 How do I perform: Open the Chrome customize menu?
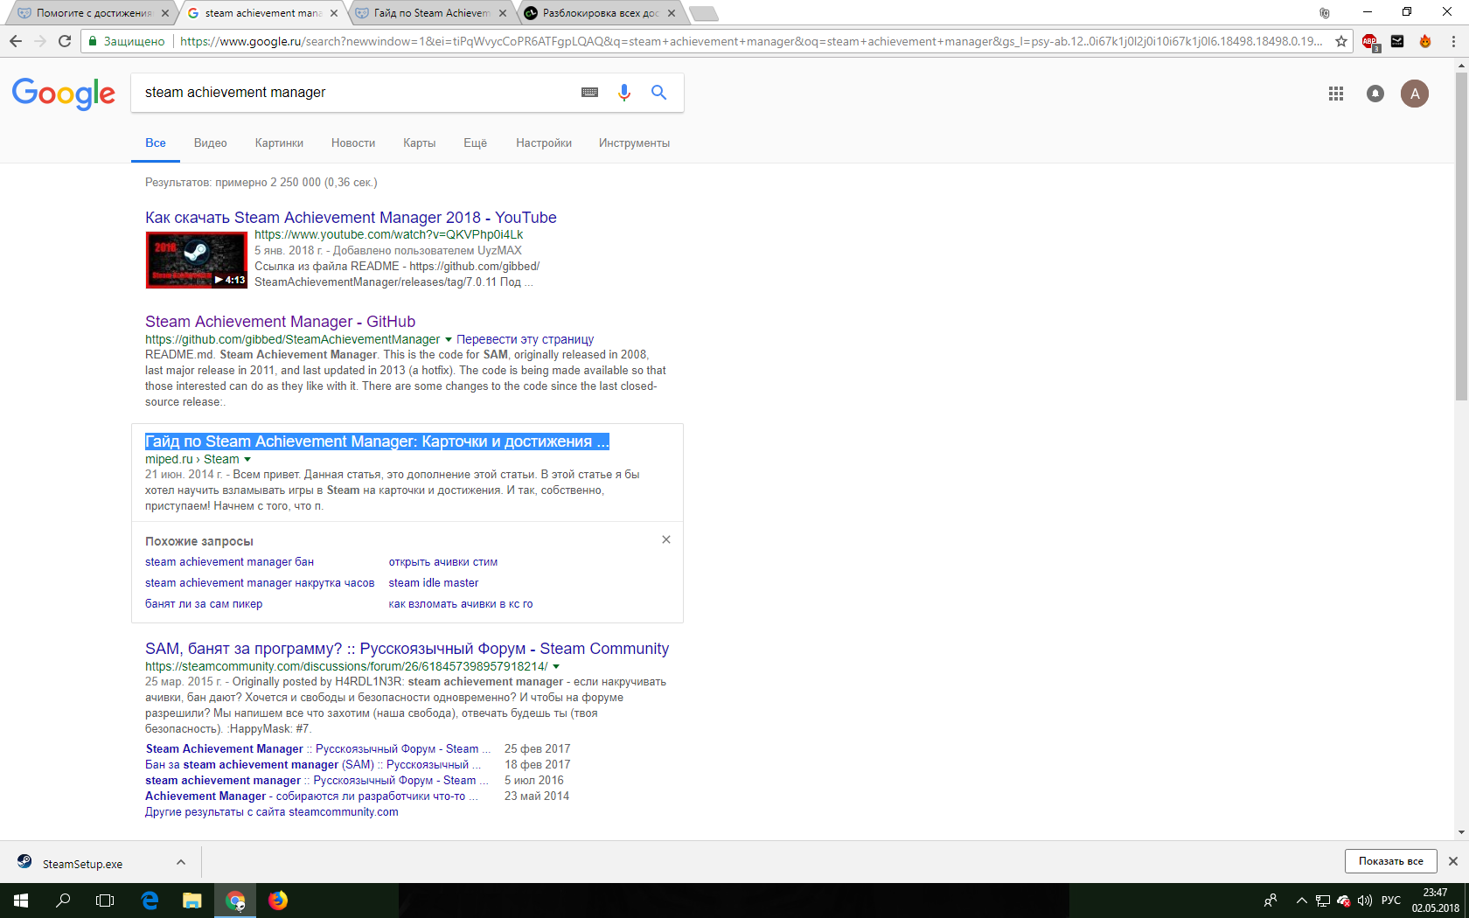(1453, 41)
